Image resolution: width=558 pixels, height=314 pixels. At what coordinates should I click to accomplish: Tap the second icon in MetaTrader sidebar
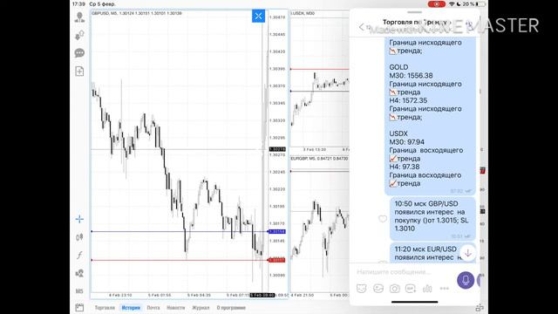point(79,35)
